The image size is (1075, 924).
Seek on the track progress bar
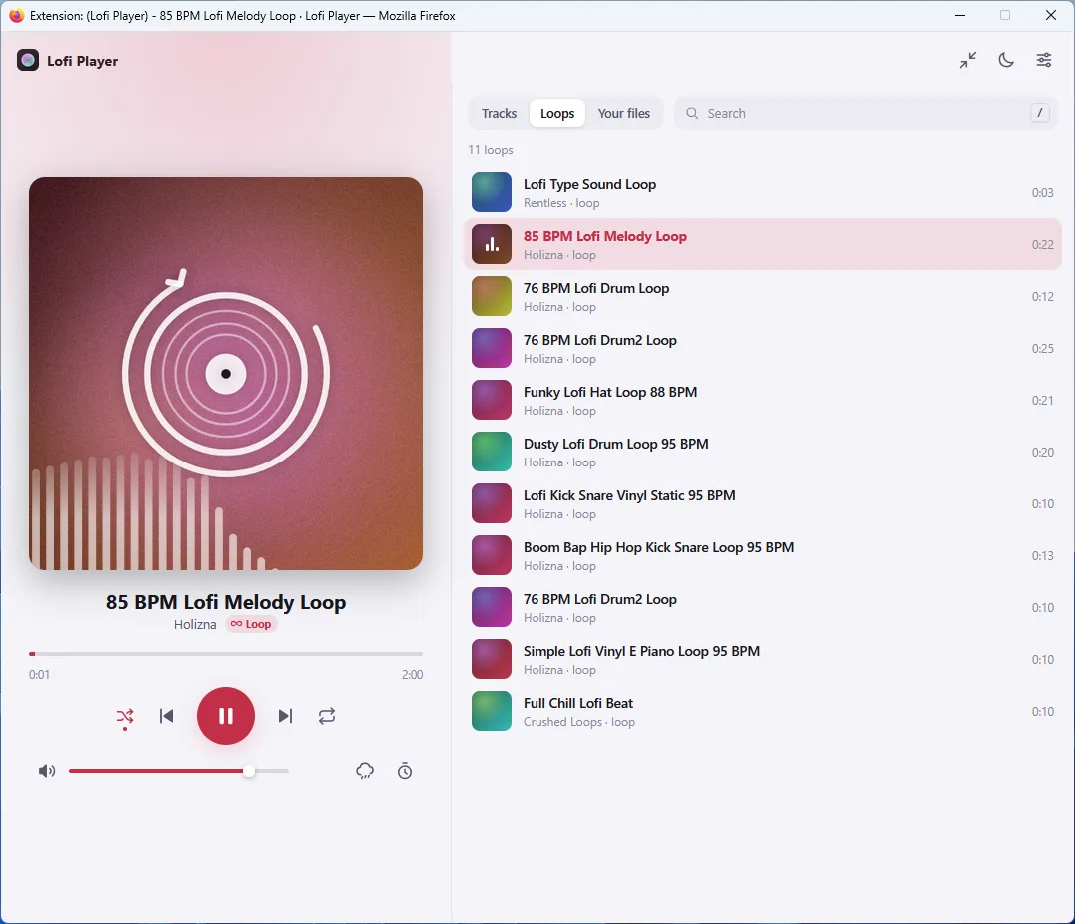point(226,654)
